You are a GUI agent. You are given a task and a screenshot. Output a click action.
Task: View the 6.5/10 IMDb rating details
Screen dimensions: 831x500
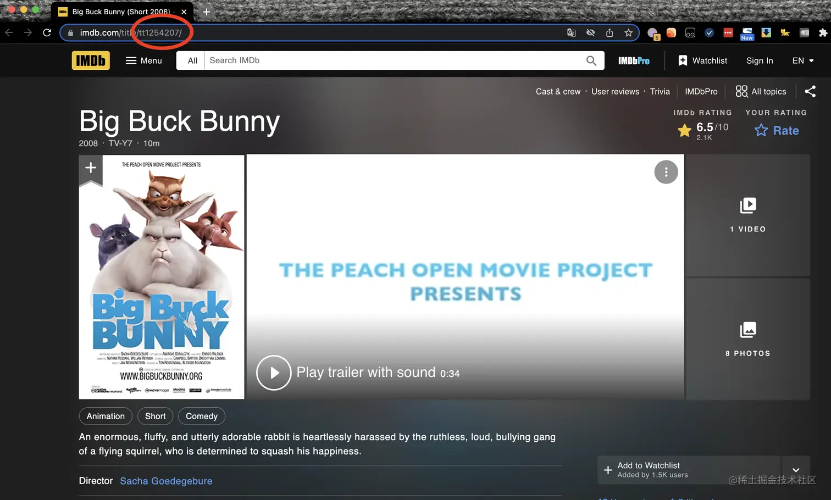tap(703, 131)
